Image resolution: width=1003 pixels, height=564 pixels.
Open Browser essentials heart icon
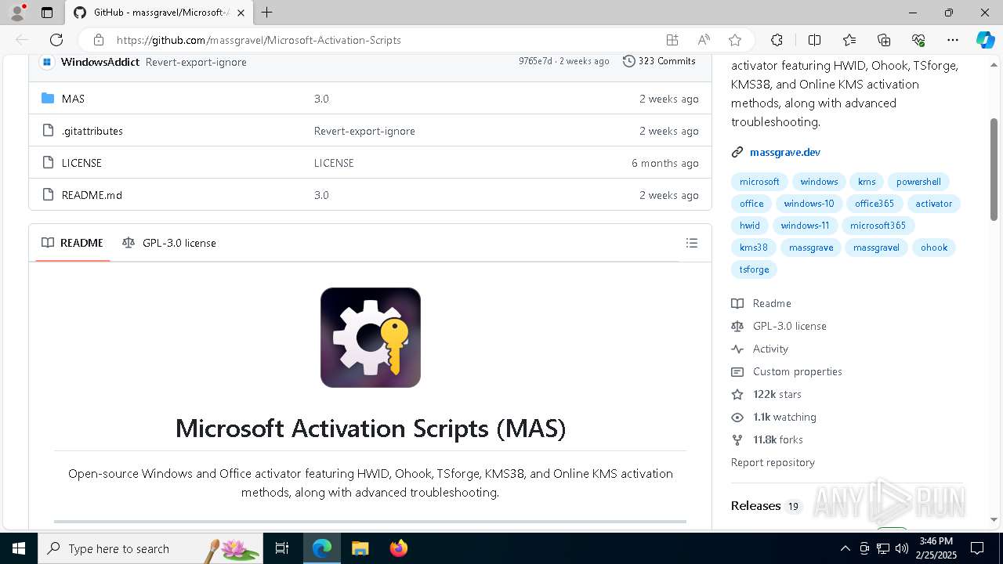tap(918, 40)
